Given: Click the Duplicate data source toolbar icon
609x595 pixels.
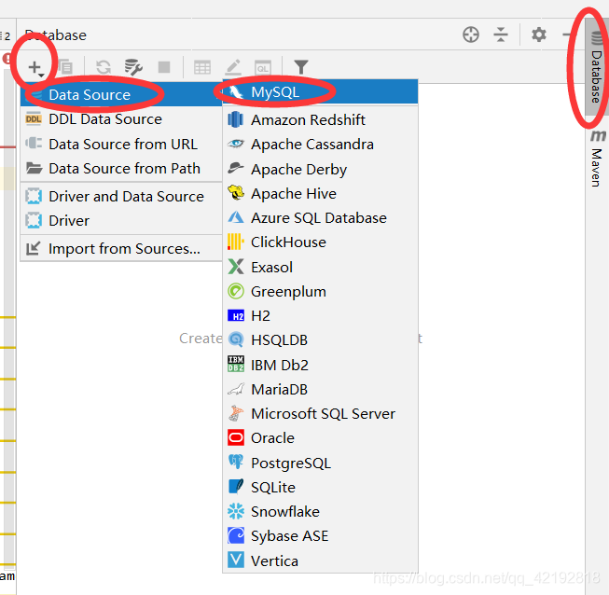Looking at the screenshot, I should [66, 67].
